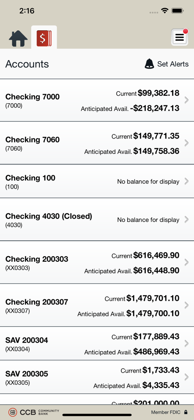Select the Checking 7000 account name
Screen dimensions: 194x420
pos(32,97)
